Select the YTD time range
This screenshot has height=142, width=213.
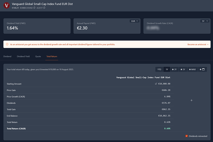pyautogui.click(x=159, y=69)
